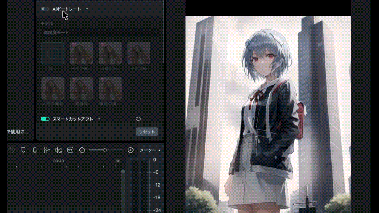Collapse the AIポートレート section arrow

[87, 9]
